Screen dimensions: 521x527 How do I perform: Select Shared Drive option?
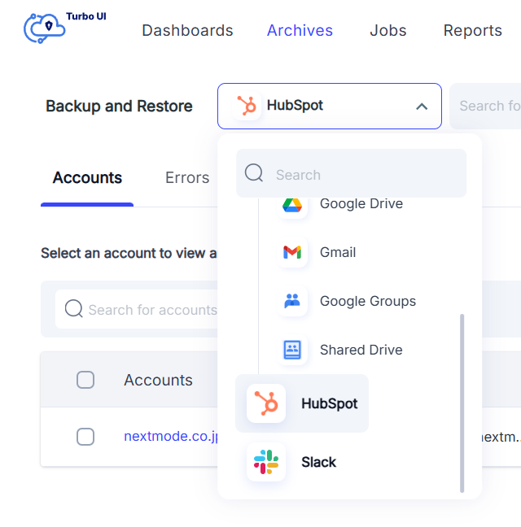[x=361, y=350]
